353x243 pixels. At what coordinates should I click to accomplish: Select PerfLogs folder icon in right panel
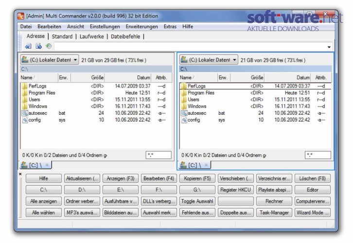pos(184,86)
